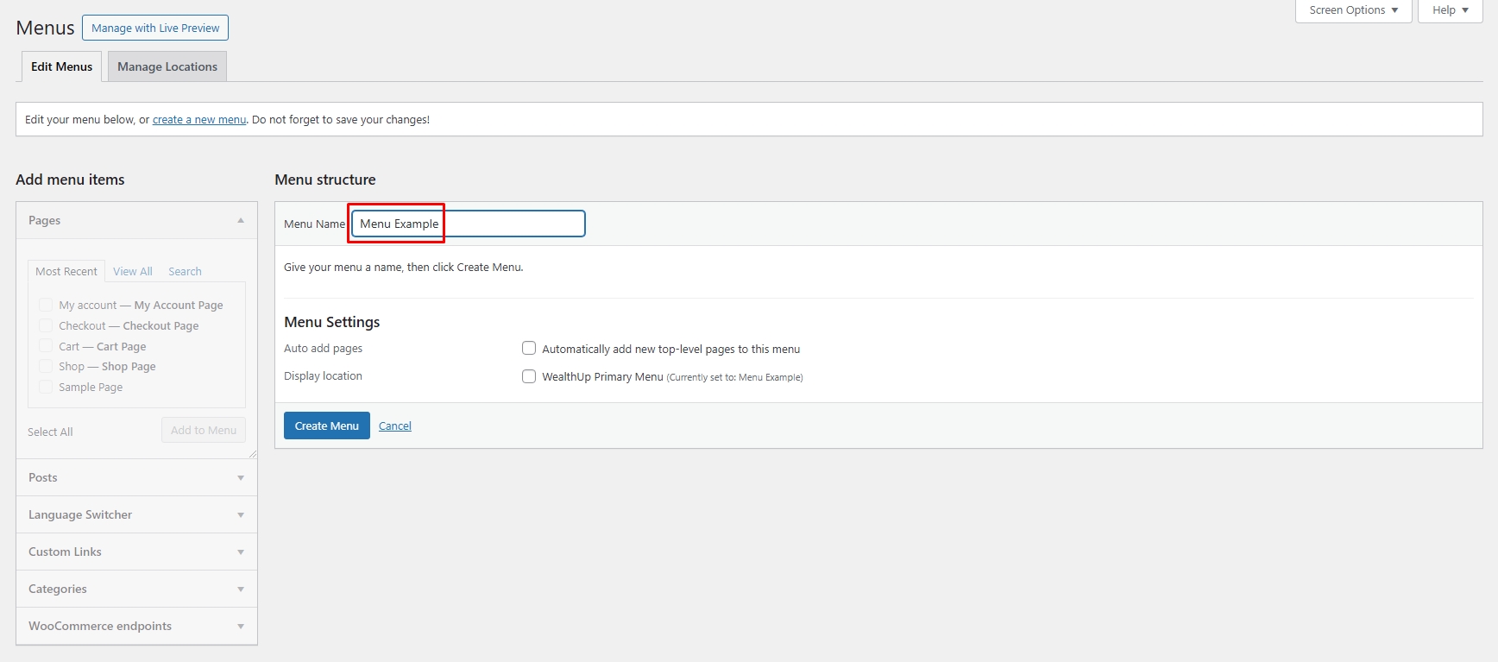1498x662 pixels.
Task: Click Manage with Live Preview button
Action: tap(155, 28)
